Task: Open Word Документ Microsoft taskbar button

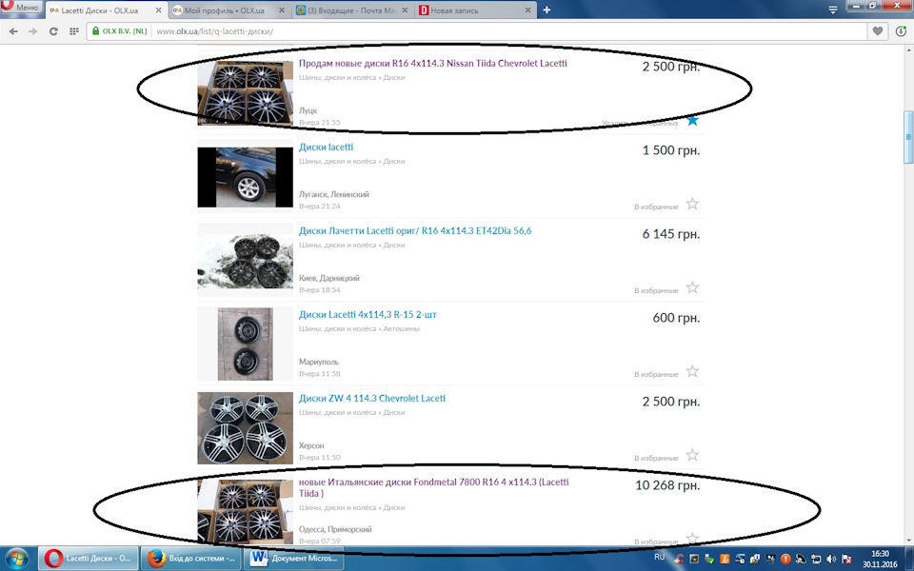Action: point(294,559)
